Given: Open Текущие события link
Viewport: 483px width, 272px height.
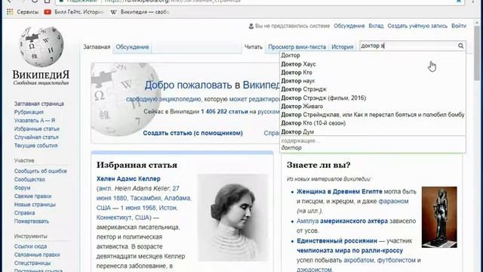Looking at the screenshot, I should [35, 145].
